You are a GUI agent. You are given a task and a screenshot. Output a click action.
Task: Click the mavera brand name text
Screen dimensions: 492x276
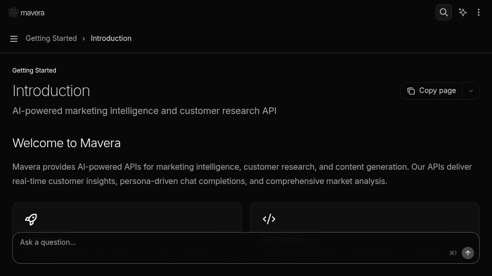[32, 13]
